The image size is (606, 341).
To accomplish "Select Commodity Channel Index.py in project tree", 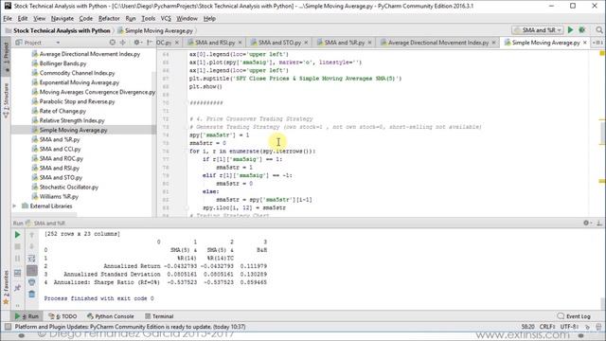I will click(77, 73).
